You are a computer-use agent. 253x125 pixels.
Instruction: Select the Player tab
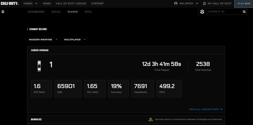click(x=73, y=12)
